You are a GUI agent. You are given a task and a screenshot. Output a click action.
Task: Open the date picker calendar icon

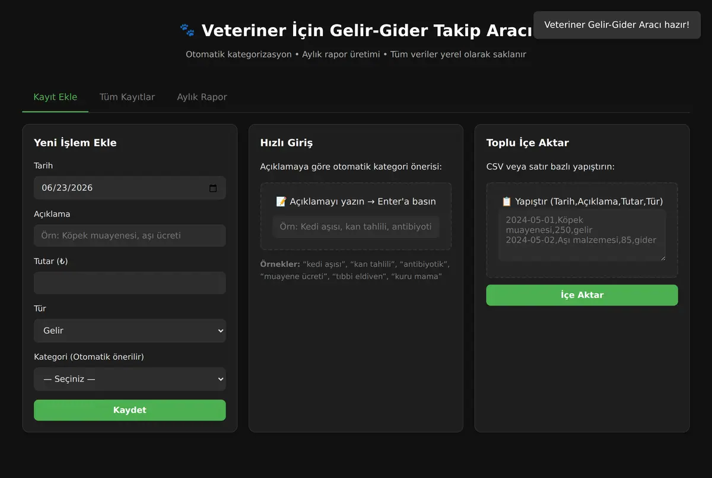coord(213,188)
